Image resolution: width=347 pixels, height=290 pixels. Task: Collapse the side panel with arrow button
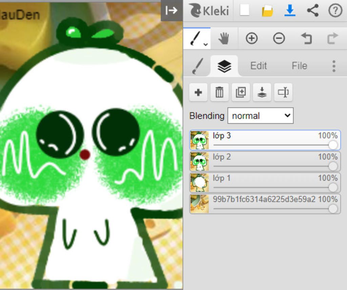coord(172,11)
